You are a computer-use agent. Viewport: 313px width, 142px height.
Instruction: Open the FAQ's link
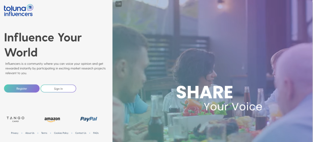tap(96, 133)
